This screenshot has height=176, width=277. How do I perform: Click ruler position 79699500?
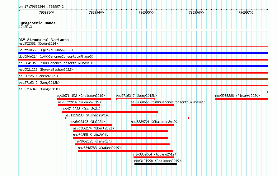146,12
